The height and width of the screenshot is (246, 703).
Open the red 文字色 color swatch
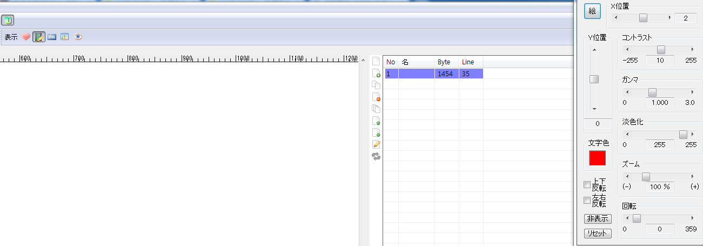[597, 158]
